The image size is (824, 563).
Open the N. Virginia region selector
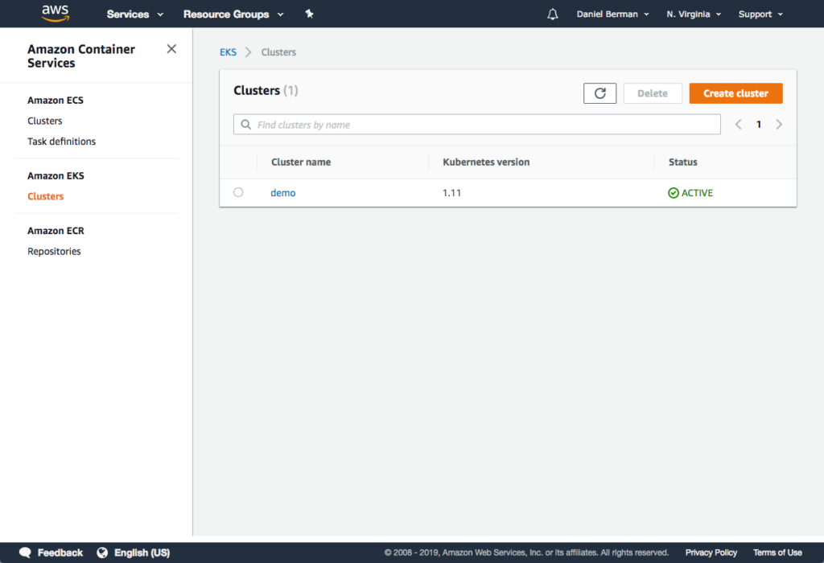pos(694,14)
